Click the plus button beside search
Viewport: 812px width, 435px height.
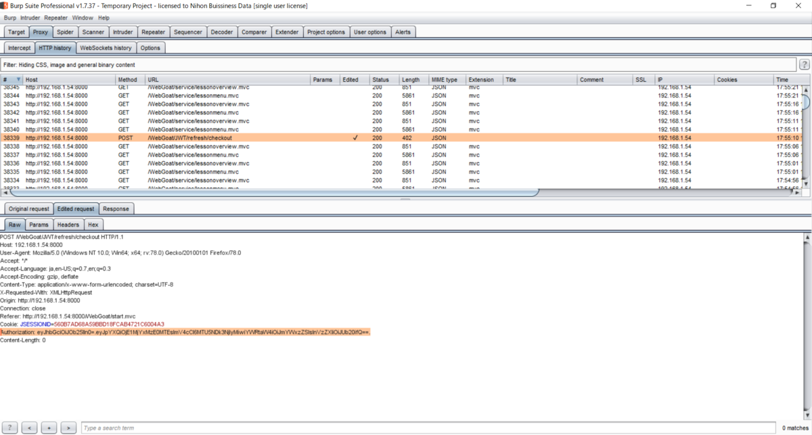tap(49, 428)
